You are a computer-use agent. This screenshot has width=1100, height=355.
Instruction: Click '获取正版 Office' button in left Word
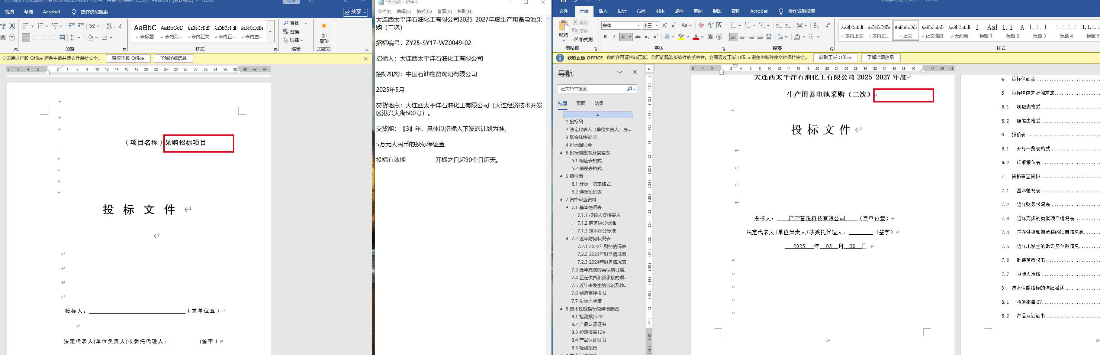128,58
